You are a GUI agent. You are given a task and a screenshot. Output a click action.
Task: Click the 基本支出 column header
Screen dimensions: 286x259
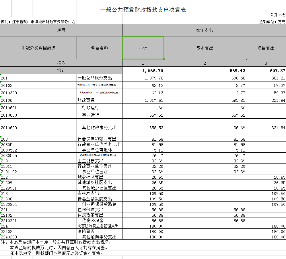205,48
